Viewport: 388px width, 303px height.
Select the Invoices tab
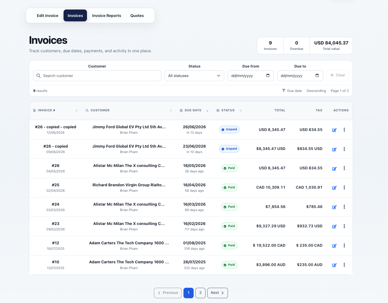click(x=75, y=16)
